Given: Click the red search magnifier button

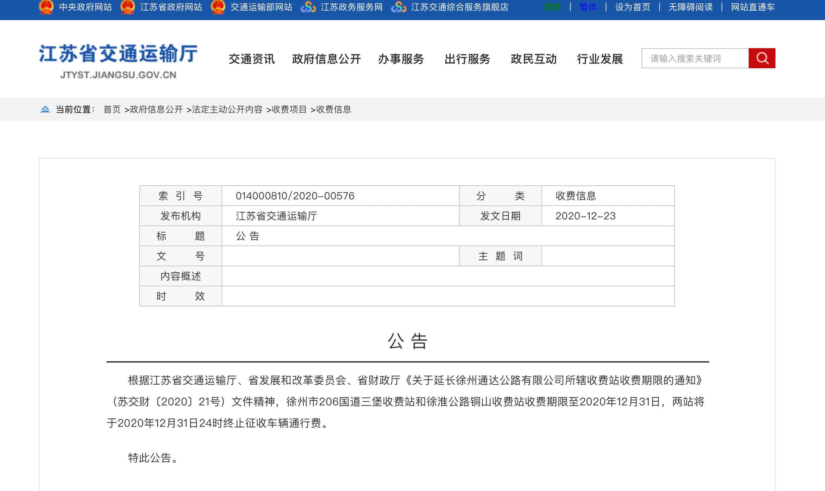Looking at the screenshot, I should (x=762, y=58).
